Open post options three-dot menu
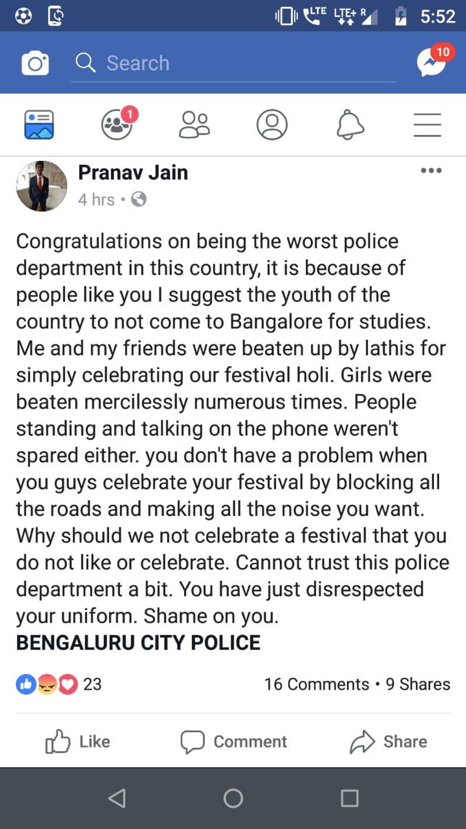Image resolution: width=466 pixels, height=829 pixels. click(x=431, y=171)
